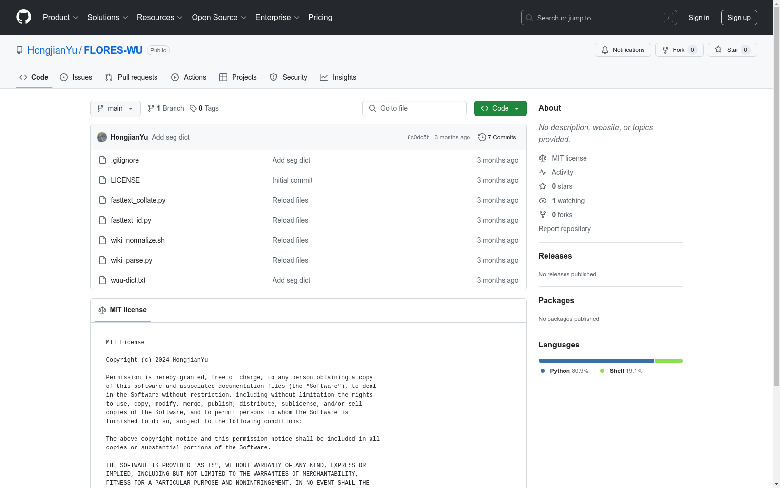Open the HongjianYu owner profile link
780x488 pixels.
pyautogui.click(x=52, y=50)
